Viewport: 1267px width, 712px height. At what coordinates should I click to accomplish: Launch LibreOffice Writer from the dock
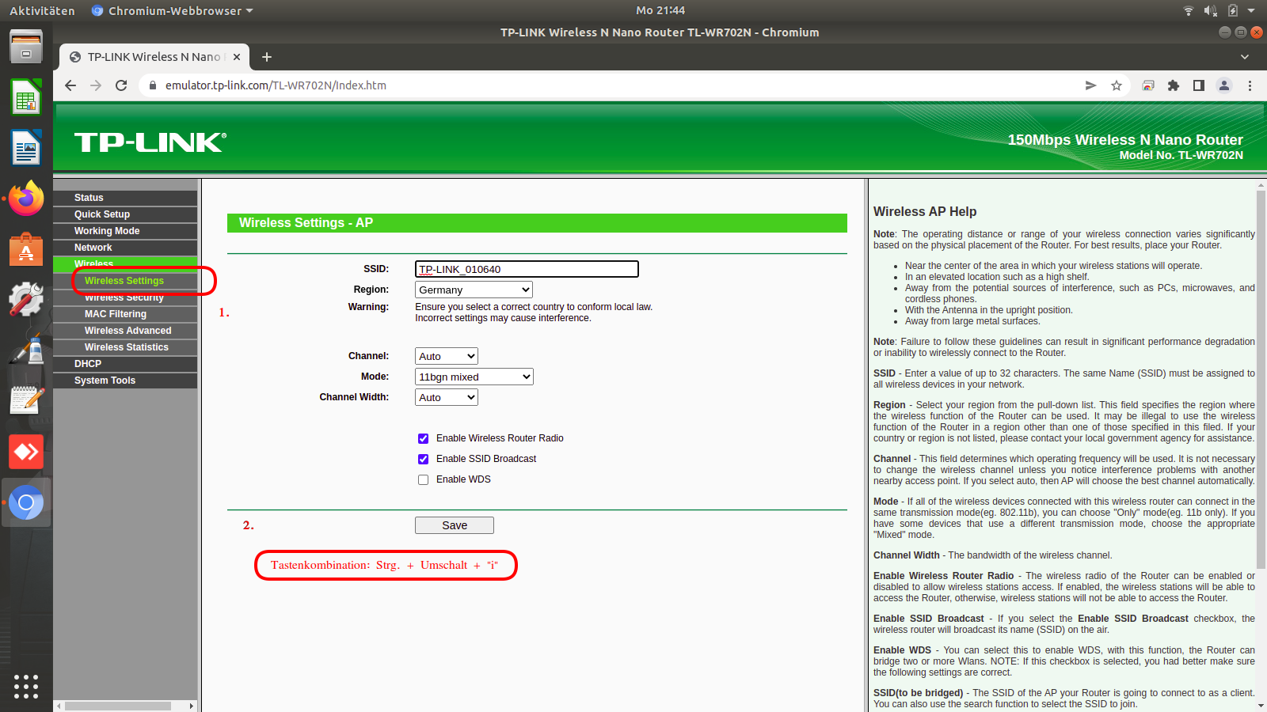[x=26, y=148]
